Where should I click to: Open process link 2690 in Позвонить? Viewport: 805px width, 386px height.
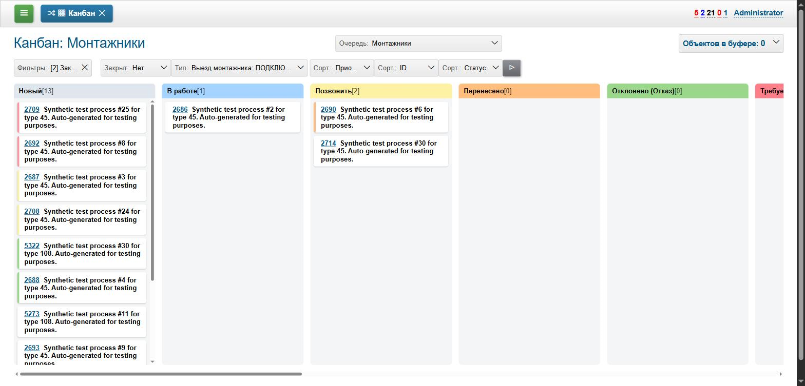tap(329, 109)
